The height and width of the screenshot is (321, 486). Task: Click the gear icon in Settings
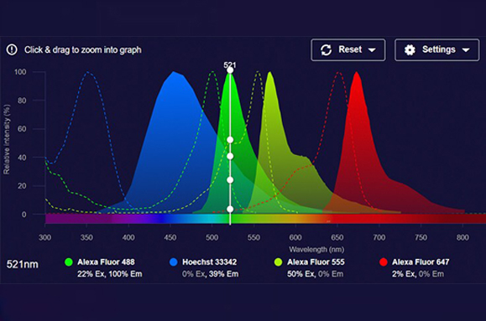coord(410,49)
